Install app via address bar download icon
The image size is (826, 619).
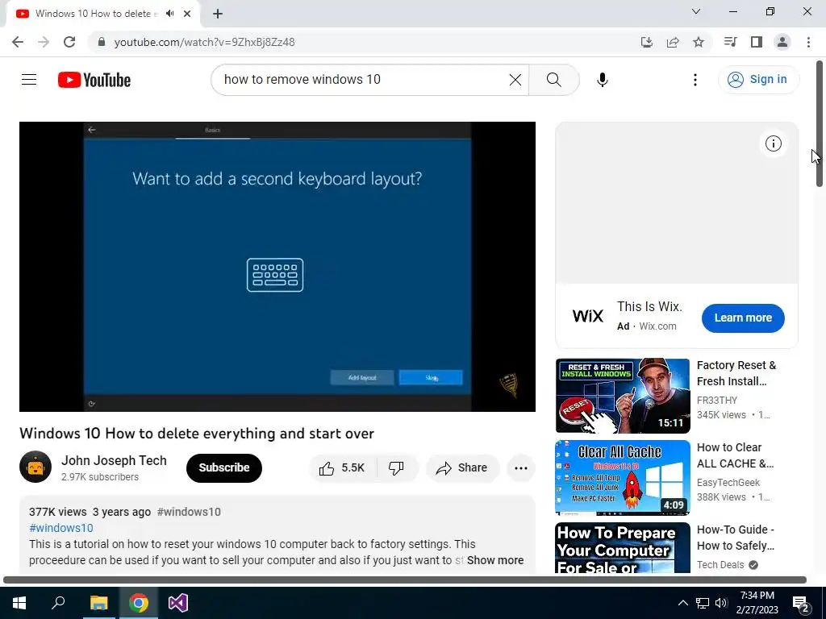tap(646, 42)
